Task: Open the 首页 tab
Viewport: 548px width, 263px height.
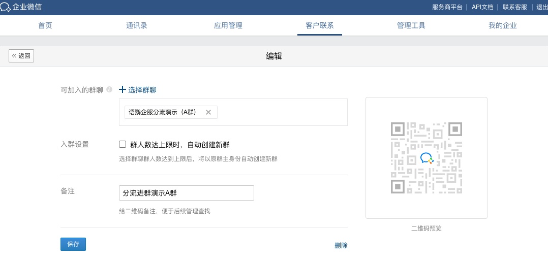Action: tap(45, 26)
